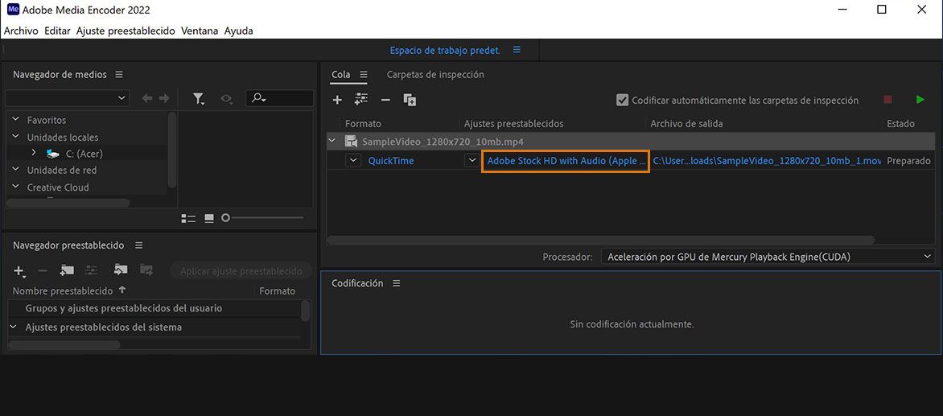This screenshot has width=943, height=416.
Task: Click the thumbnail size slider in media browser
Action: [x=262, y=217]
